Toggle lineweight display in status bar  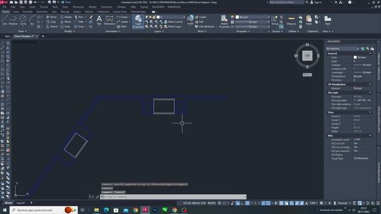pos(276,203)
